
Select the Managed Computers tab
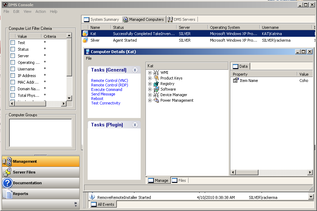click(x=143, y=19)
